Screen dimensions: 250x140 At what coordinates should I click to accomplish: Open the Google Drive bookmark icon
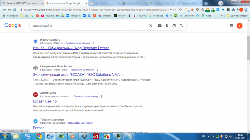pyautogui.click(x=62, y=16)
